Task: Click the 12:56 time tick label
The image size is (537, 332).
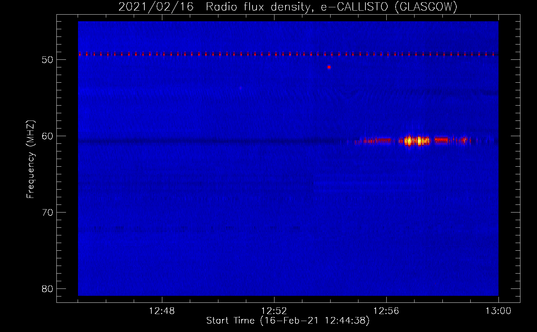Action: point(386,311)
